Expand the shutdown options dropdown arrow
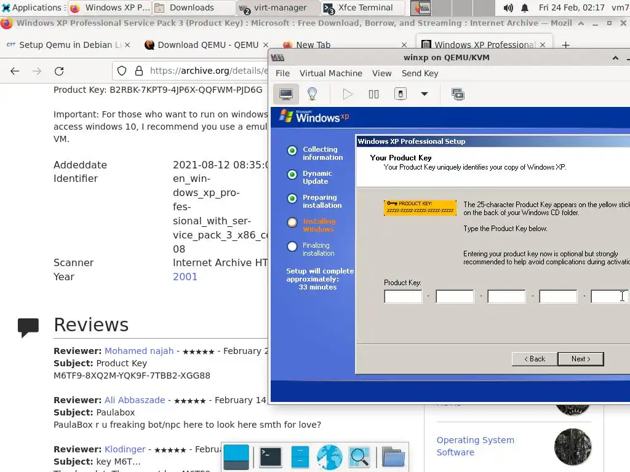The height and width of the screenshot is (472, 630). click(x=425, y=94)
